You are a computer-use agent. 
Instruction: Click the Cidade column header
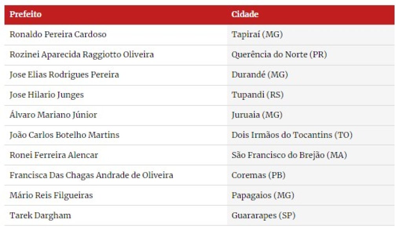(245, 14)
